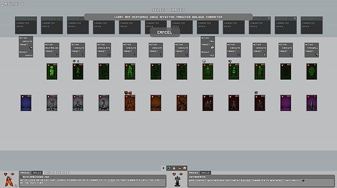Select the Trail action card with result Yes
The height and width of the screenshot is (188, 337).
click(208, 47)
